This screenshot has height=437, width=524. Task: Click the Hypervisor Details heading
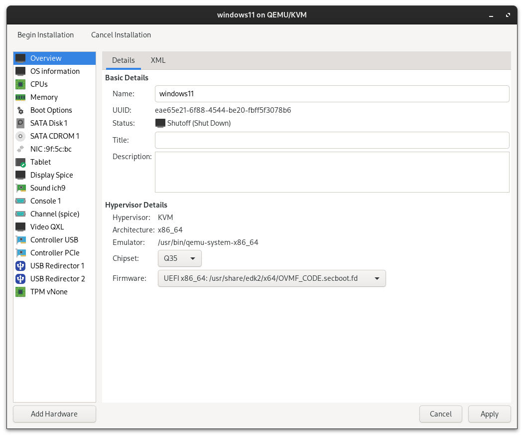[136, 205]
